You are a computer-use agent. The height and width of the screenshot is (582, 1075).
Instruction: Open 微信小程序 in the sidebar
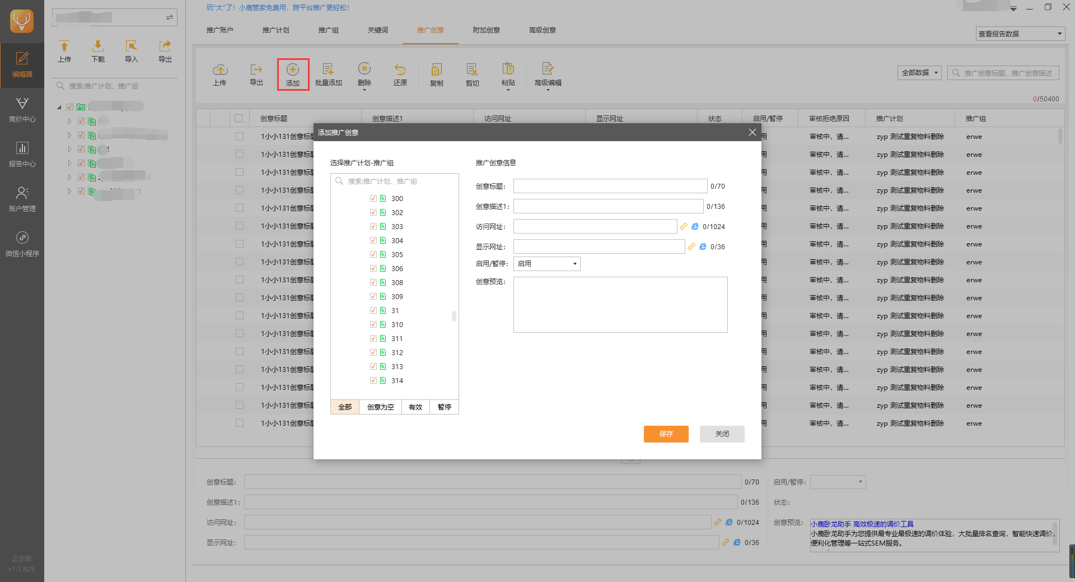point(22,244)
